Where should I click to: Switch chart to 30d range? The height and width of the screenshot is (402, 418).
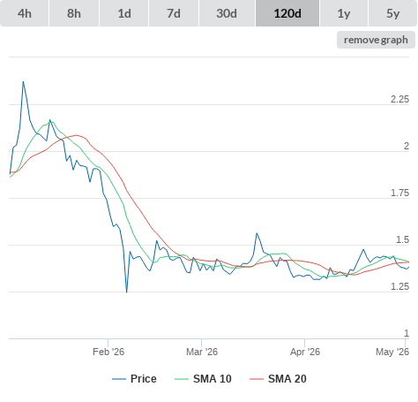[x=227, y=13]
